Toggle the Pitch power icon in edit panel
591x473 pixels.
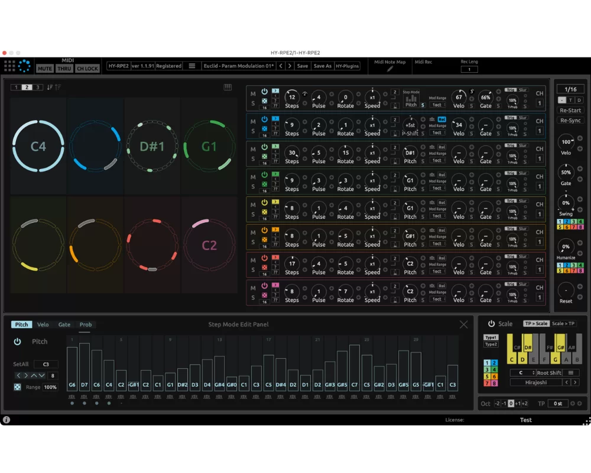pos(17,342)
